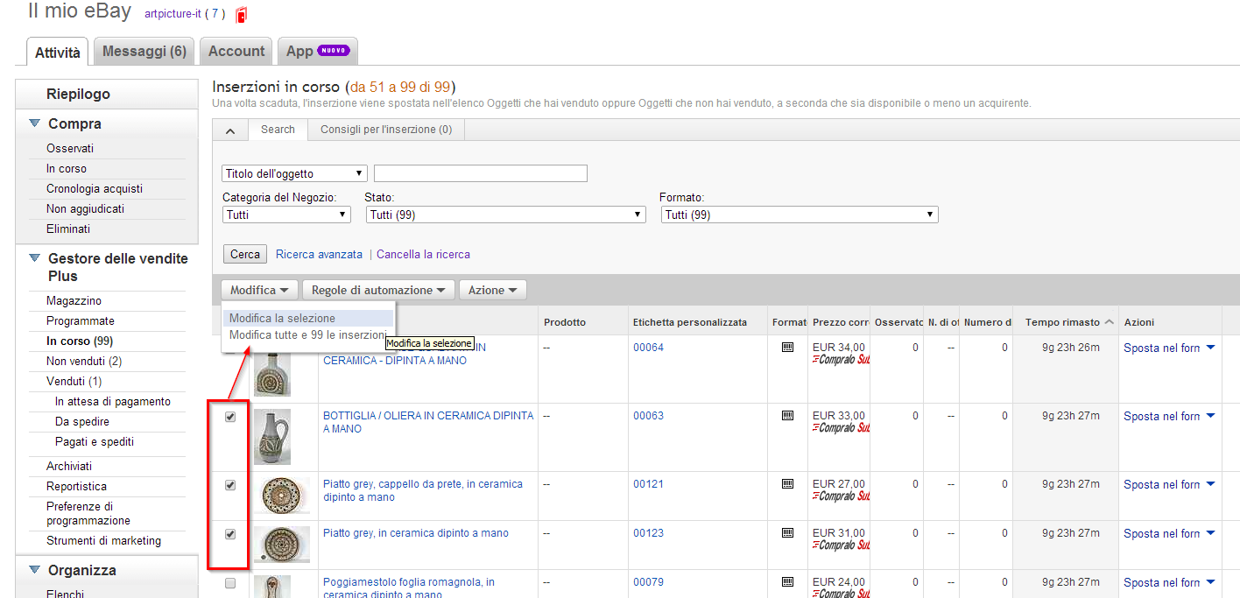Open Categoria del Negozio dropdown
The height and width of the screenshot is (598, 1240).
click(286, 215)
